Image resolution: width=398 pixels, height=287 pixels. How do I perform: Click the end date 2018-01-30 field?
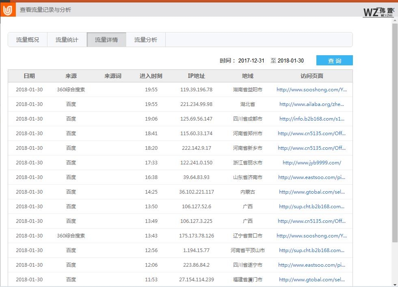point(290,60)
